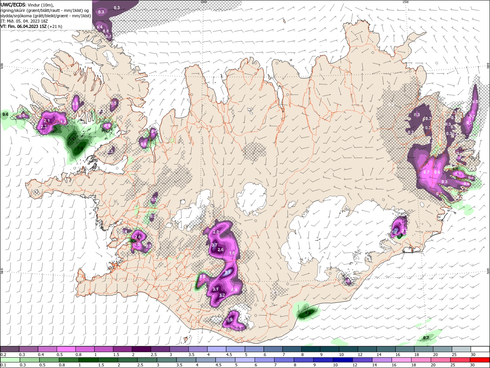Screen dimensions: 490x368
Task: Click bottom legend swatch between 0.1 and 0.3
Action: pos(10,360)
